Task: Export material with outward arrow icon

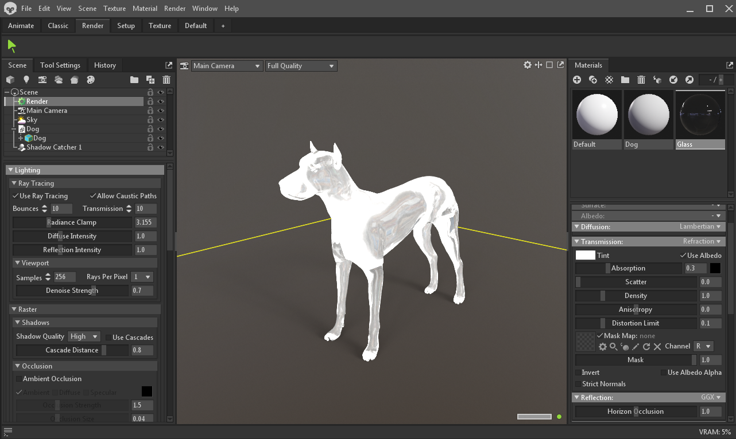Action: (x=689, y=80)
